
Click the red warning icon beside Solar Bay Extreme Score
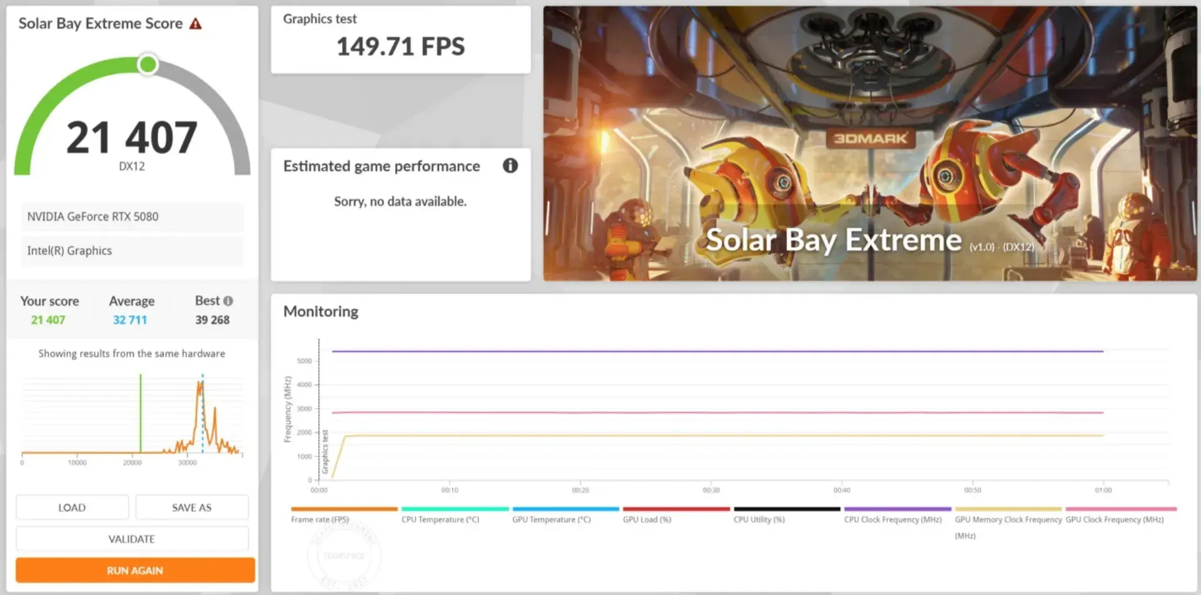coord(196,24)
